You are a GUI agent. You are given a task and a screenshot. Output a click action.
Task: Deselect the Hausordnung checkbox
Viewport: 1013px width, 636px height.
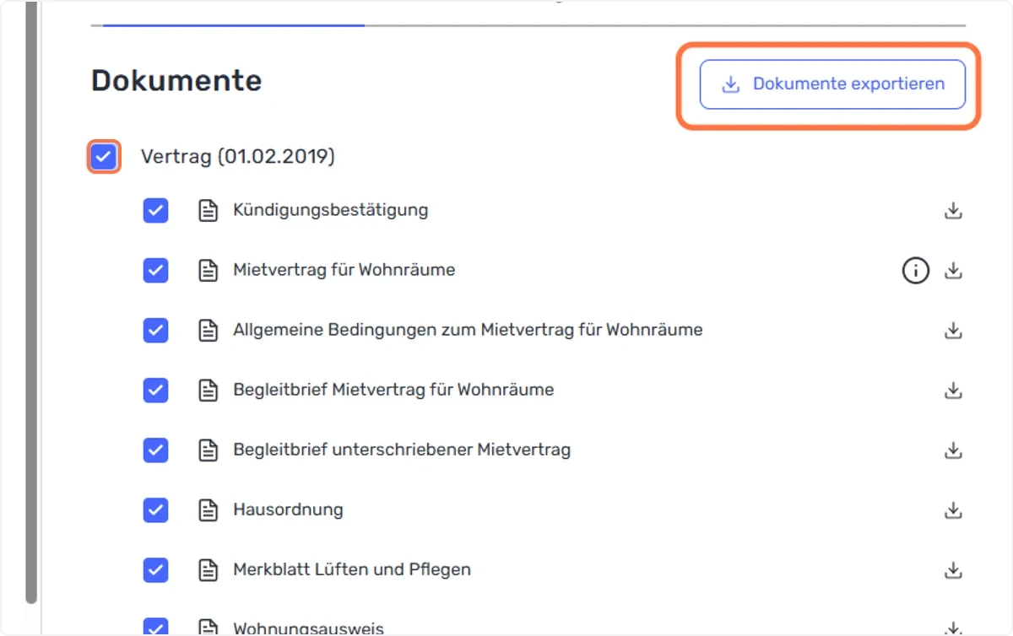155,510
